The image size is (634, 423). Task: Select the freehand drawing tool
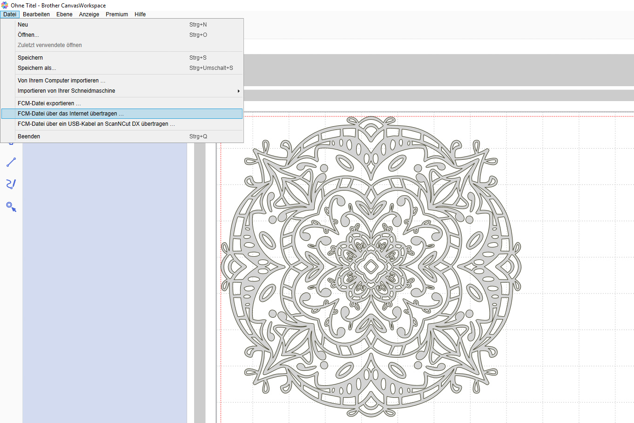pos(11,184)
